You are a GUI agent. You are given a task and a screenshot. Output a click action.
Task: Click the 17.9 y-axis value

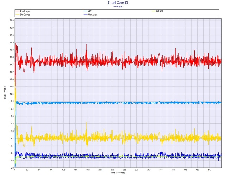(12, 42)
